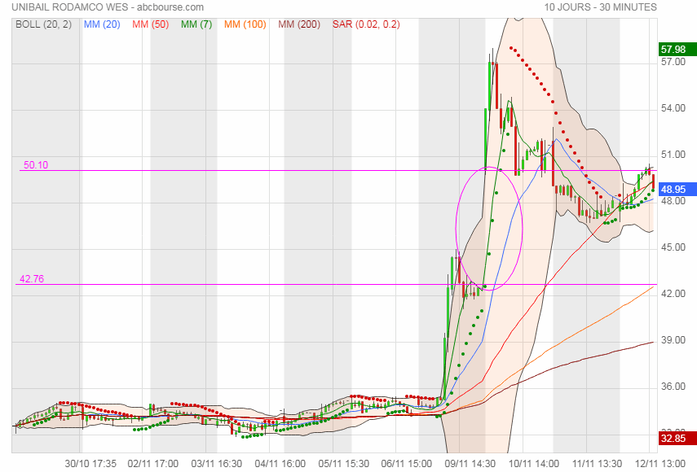
Task: Click the 39.00 price axis label
Action: [673, 340]
